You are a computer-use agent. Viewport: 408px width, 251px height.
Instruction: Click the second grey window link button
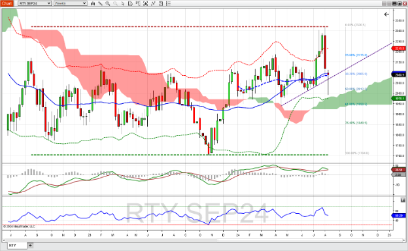pos(389,3)
